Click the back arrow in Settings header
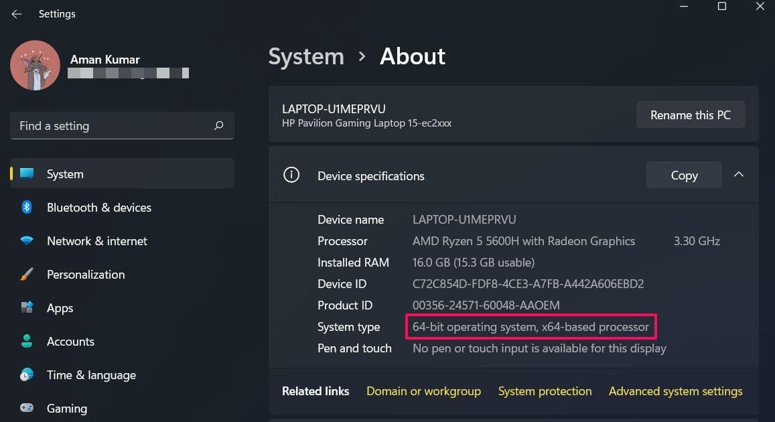 16,14
